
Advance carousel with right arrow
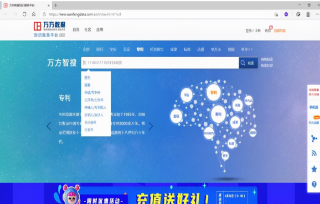point(150,126)
